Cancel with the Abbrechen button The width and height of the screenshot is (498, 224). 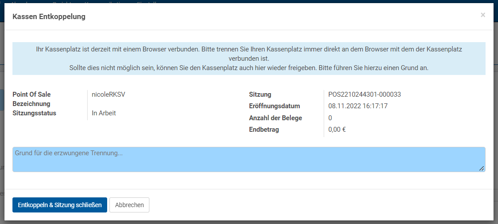click(x=129, y=205)
